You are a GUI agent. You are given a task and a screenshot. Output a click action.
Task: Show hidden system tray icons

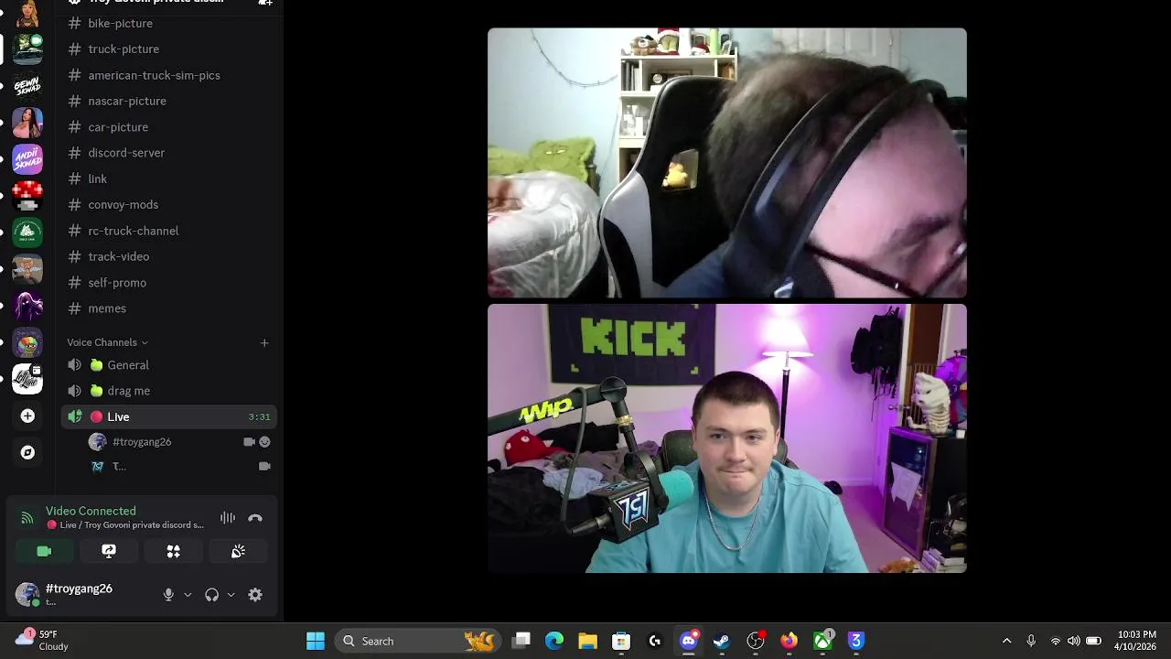pos(1007,641)
